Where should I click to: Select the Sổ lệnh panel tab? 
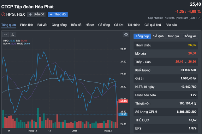(158, 36)
